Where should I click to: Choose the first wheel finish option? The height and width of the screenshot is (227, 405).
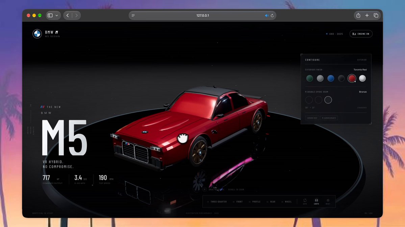click(309, 100)
